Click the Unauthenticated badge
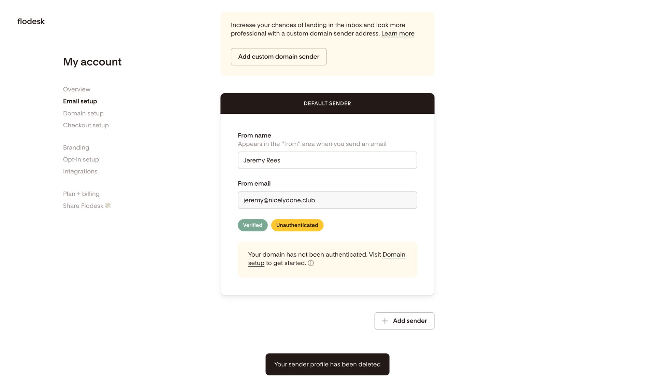655x385 pixels. pyautogui.click(x=297, y=225)
